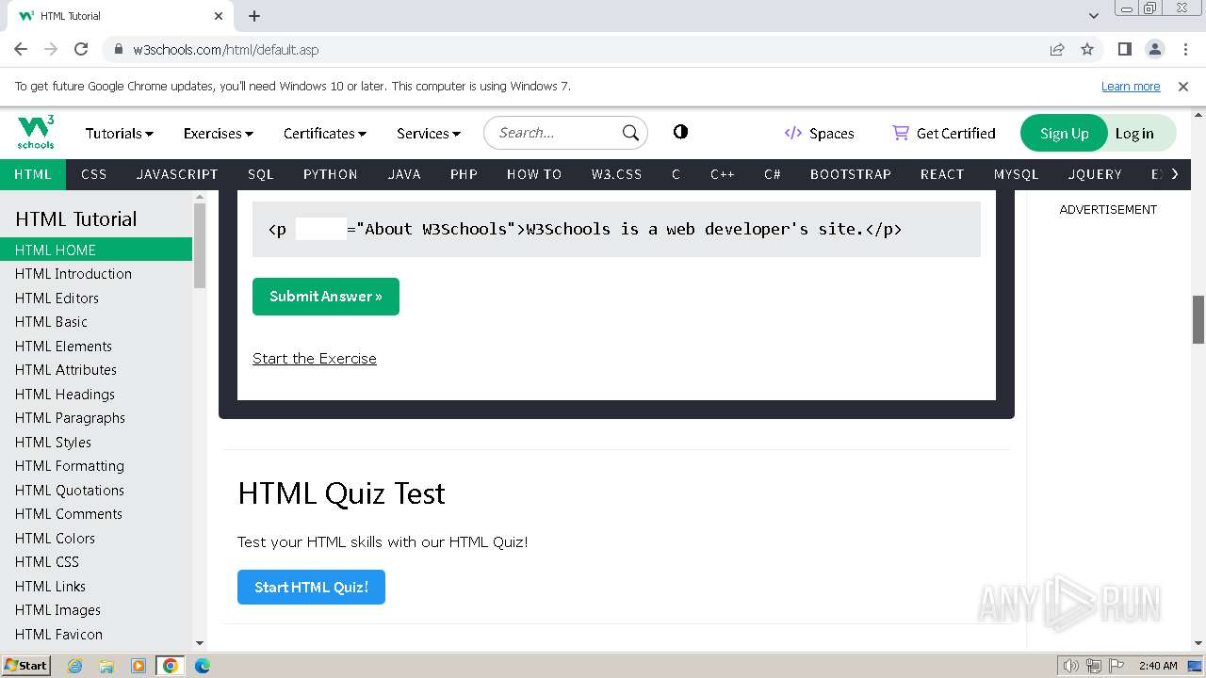Image resolution: width=1206 pixels, height=678 pixels.
Task: Go back with browser back arrow
Action: pos(21,49)
